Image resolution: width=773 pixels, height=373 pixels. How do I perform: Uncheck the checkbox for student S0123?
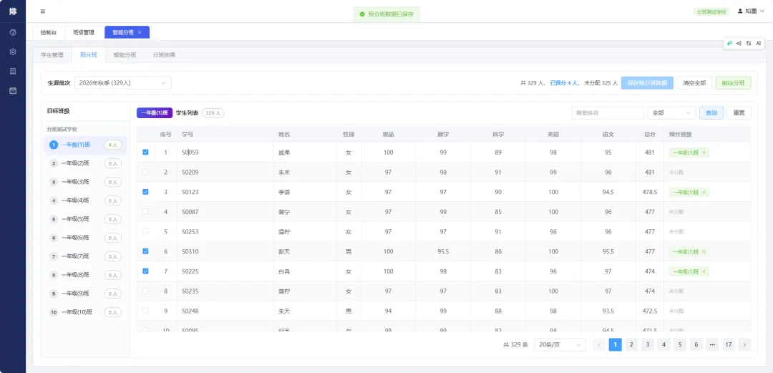pyautogui.click(x=145, y=192)
